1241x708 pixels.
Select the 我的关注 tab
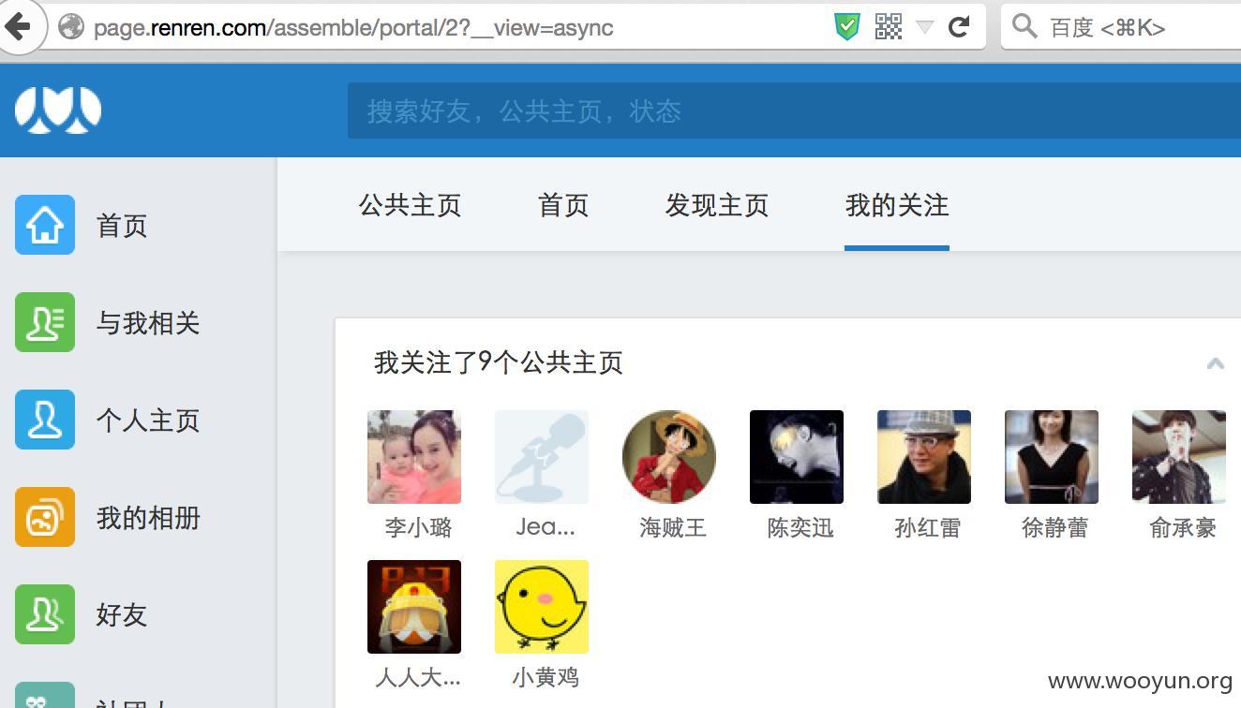pyautogui.click(x=897, y=205)
